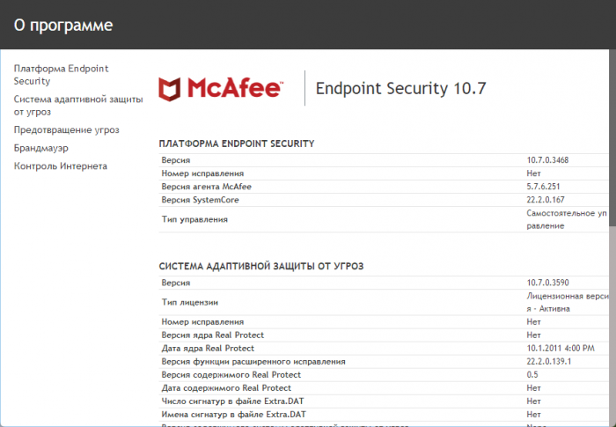Open the Платформа Endpoint Security section link
This screenshot has width=616, height=427.
click(67, 74)
